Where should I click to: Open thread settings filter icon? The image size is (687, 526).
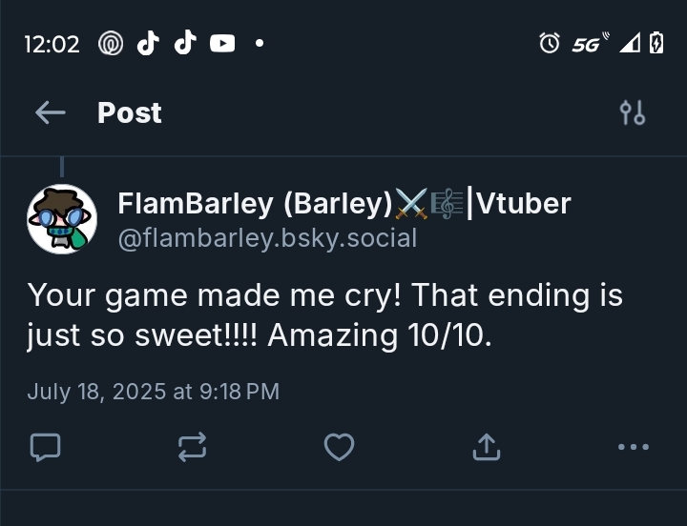click(x=632, y=113)
